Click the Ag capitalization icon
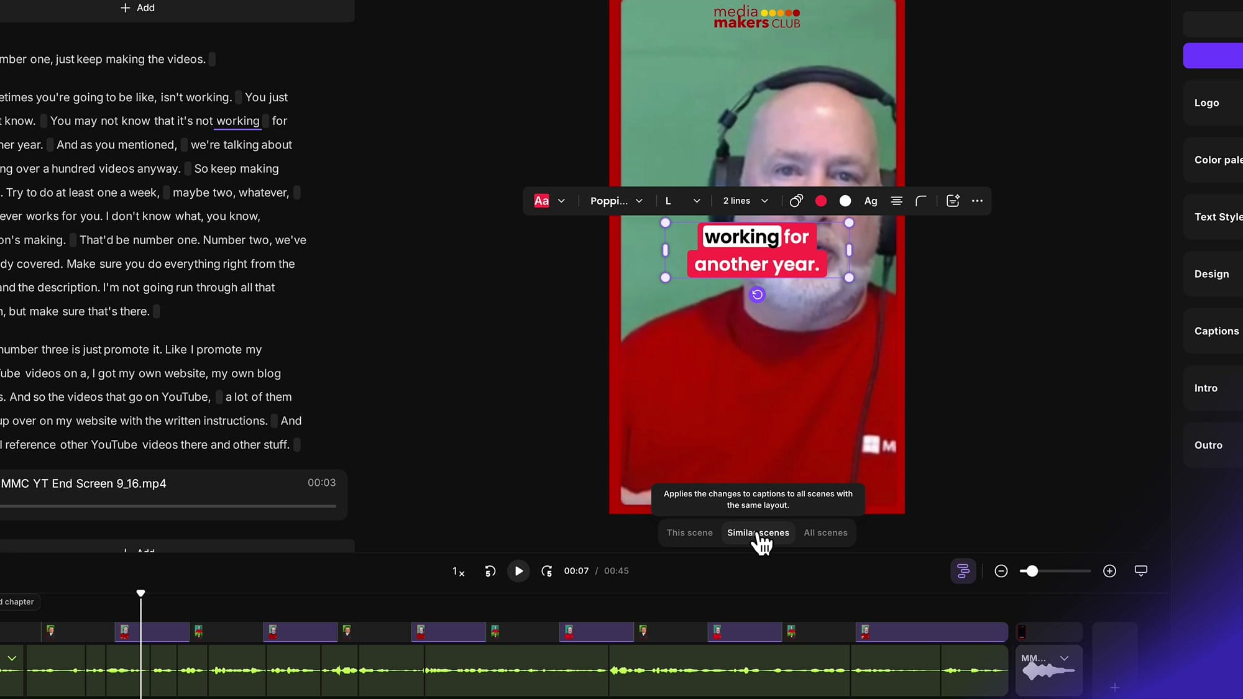 (870, 201)
